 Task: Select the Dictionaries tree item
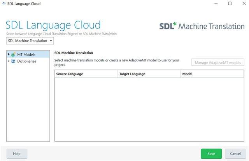26,61
